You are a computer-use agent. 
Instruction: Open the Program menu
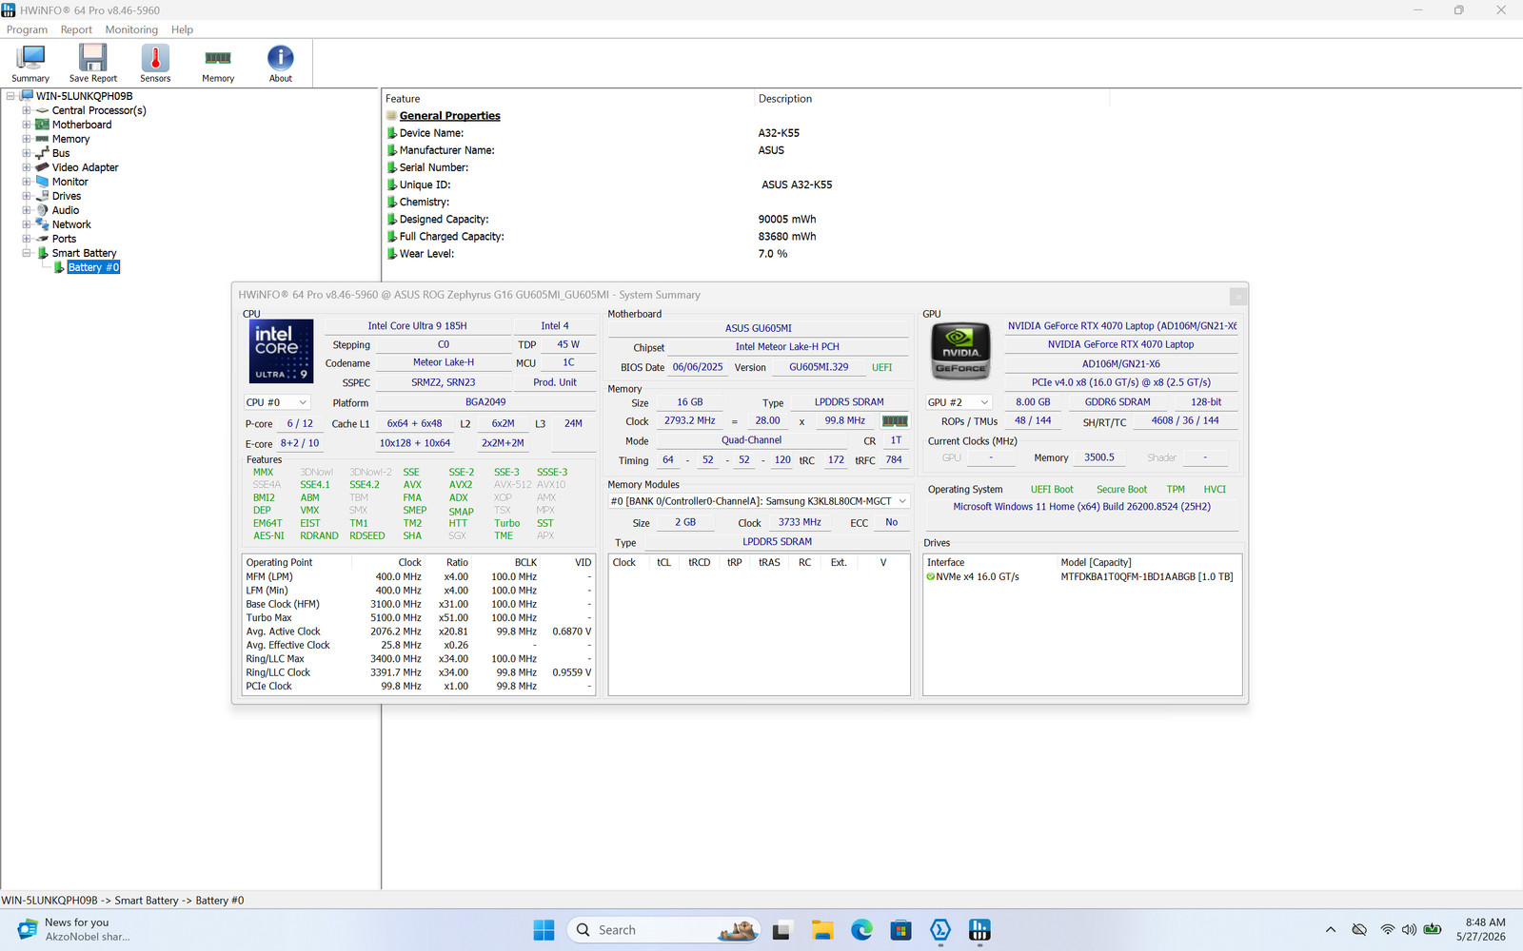[x=27, y=29]
